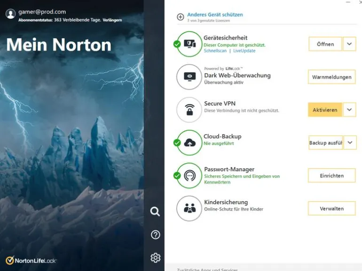Click Einrichten for Passwort-Manager
The width and height of the screenshot is (362, 271).
tap(332, 176)
